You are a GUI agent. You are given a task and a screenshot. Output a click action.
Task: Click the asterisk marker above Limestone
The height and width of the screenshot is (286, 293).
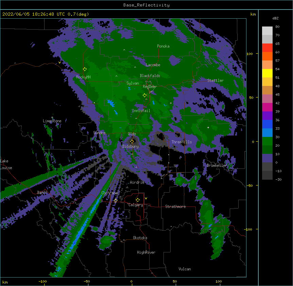pyautogui.click(x=52, y=118)
